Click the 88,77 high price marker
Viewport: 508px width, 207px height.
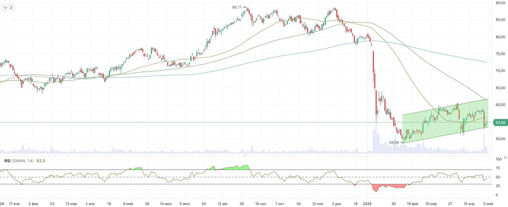click(x=237, y=7)
